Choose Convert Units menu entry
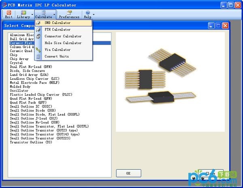This screenshot has width=243, height=188. tap(64, 56)
